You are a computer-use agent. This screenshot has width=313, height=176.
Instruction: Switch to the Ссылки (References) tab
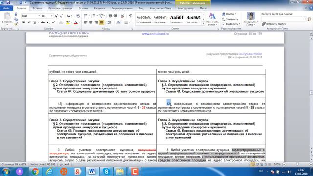coord(83,8)
